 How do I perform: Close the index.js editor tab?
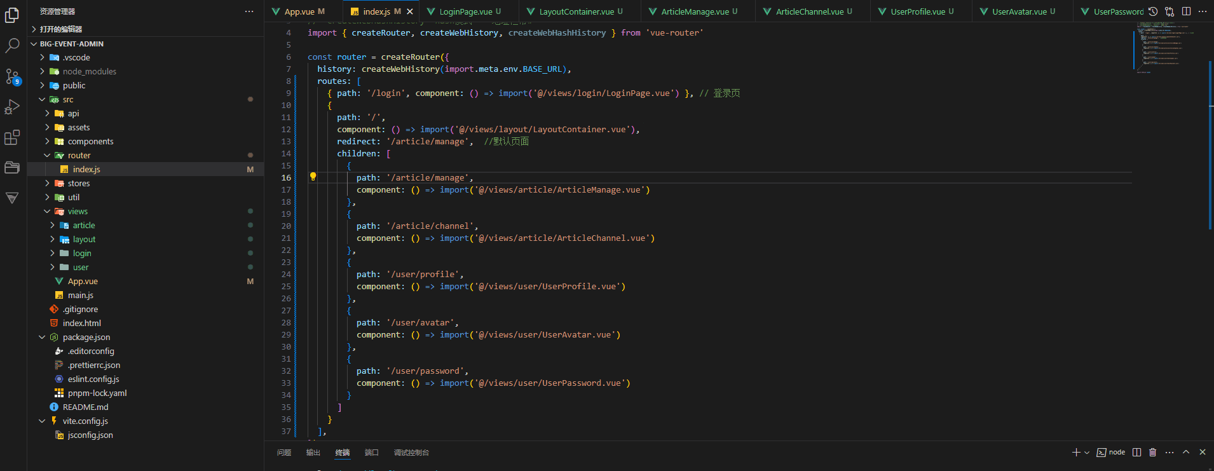point(410,11)
